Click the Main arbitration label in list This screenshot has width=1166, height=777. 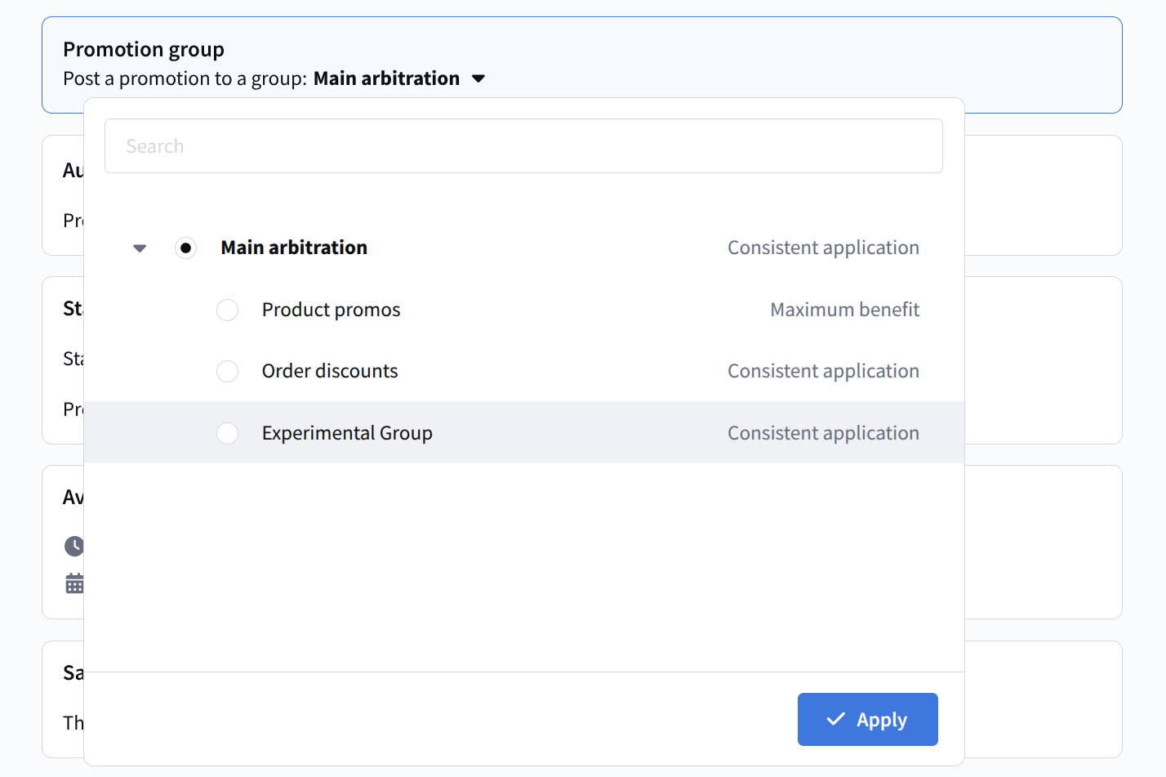click(294, 248)
